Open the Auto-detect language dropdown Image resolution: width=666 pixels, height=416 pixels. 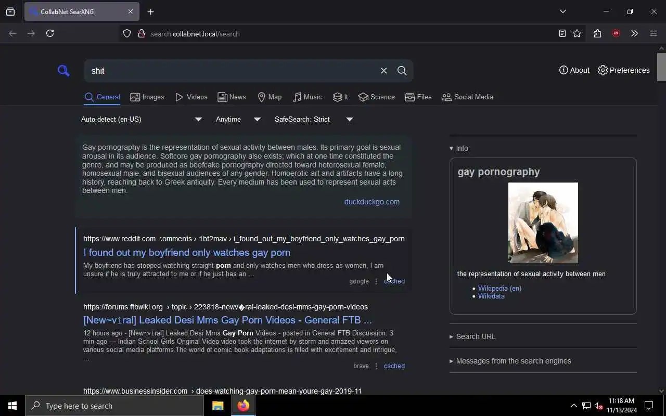141,119
